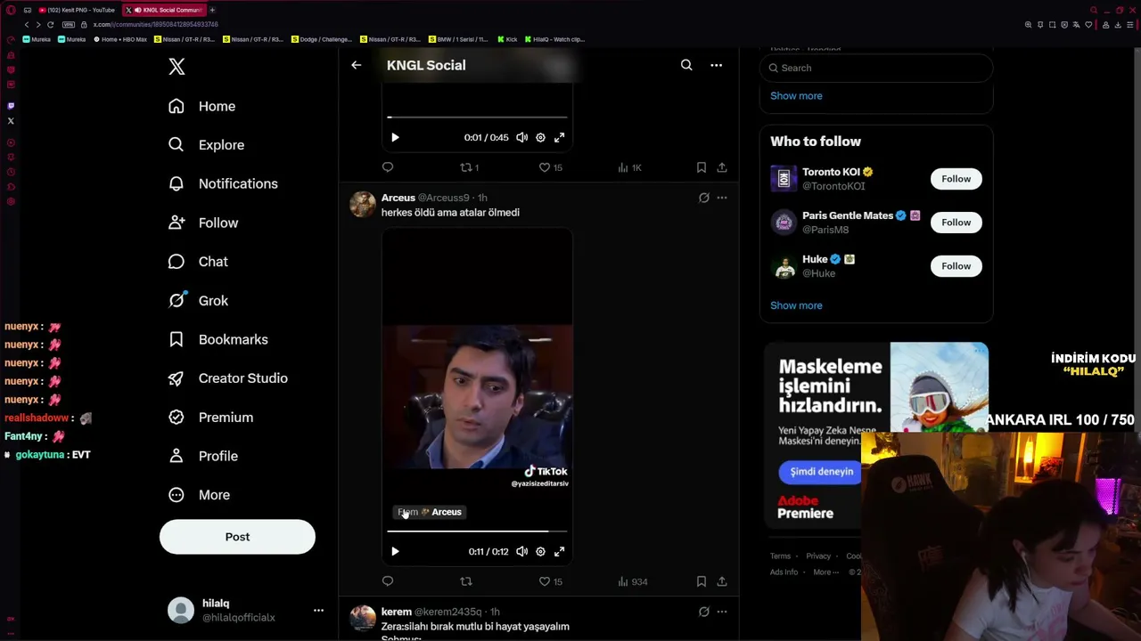Reload the page in the browser toolbar

click(x=50, y=25)
